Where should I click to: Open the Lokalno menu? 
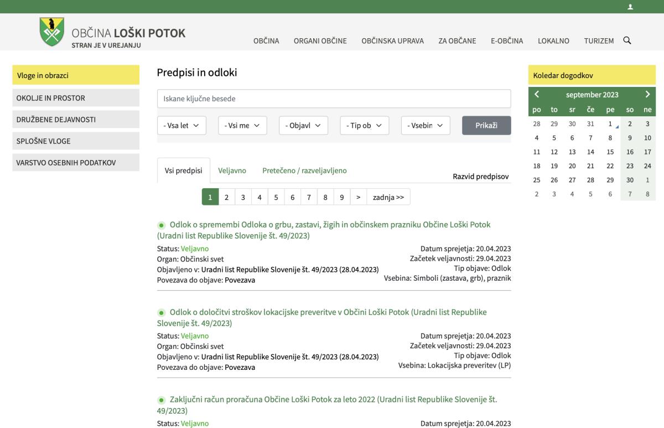(553, 40)
